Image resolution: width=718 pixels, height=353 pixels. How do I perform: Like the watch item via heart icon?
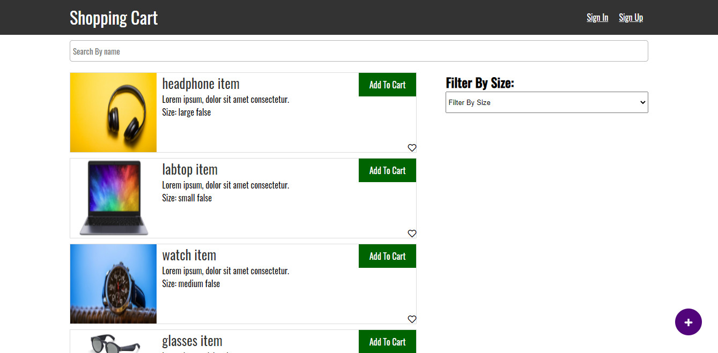(x=412, y=319)
